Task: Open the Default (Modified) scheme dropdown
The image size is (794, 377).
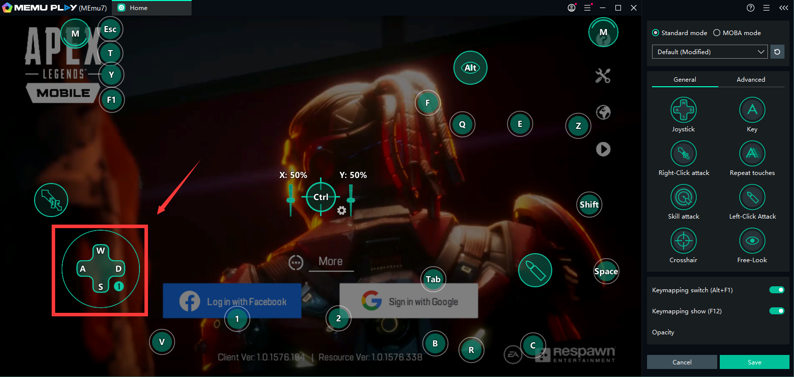Action: click(709, 52)
